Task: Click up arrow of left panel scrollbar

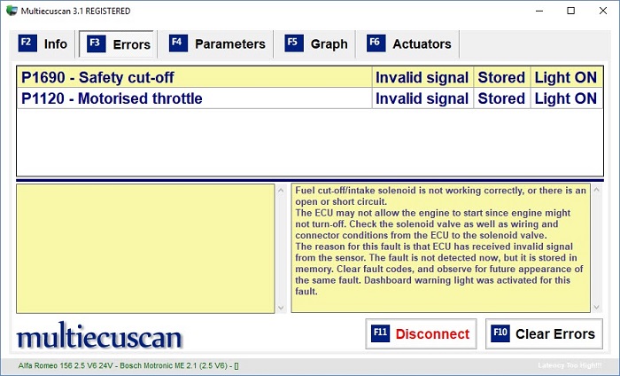Action: click(281, 190)
